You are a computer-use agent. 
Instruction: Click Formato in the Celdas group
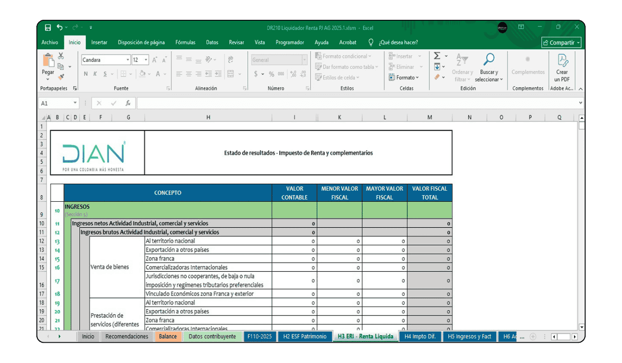point(405,77)
